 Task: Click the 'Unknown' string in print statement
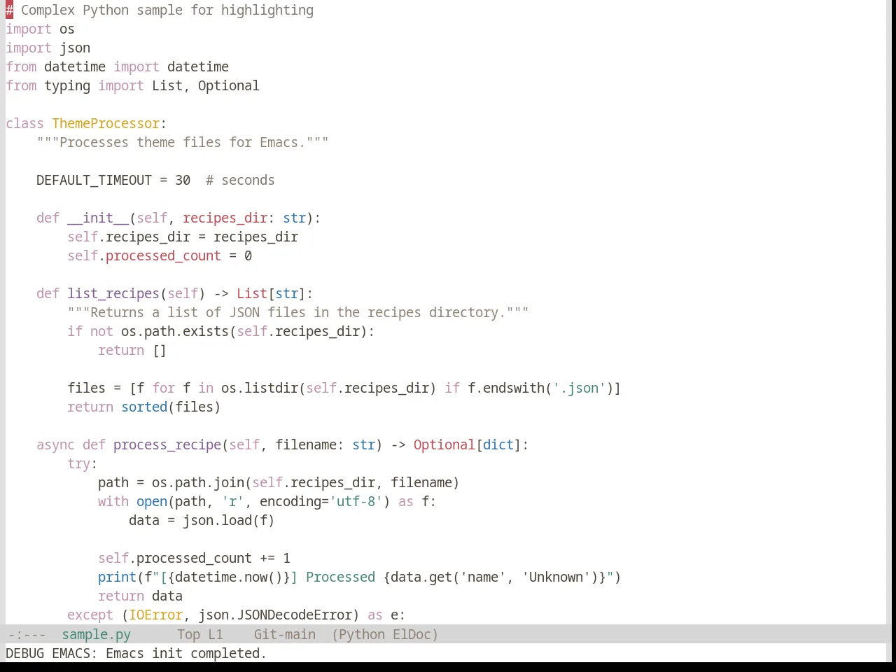[x=556, y=577]
